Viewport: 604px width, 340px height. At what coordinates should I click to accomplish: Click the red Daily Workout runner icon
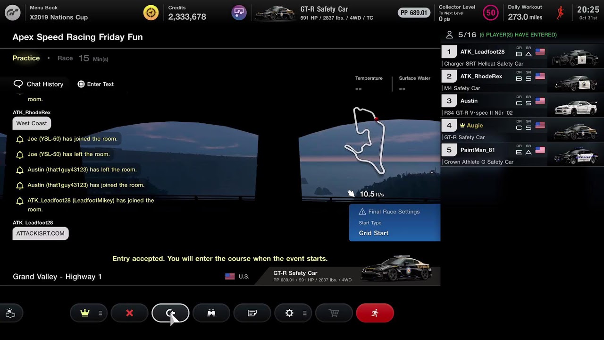pyautogui.click(x=560, y=13)
